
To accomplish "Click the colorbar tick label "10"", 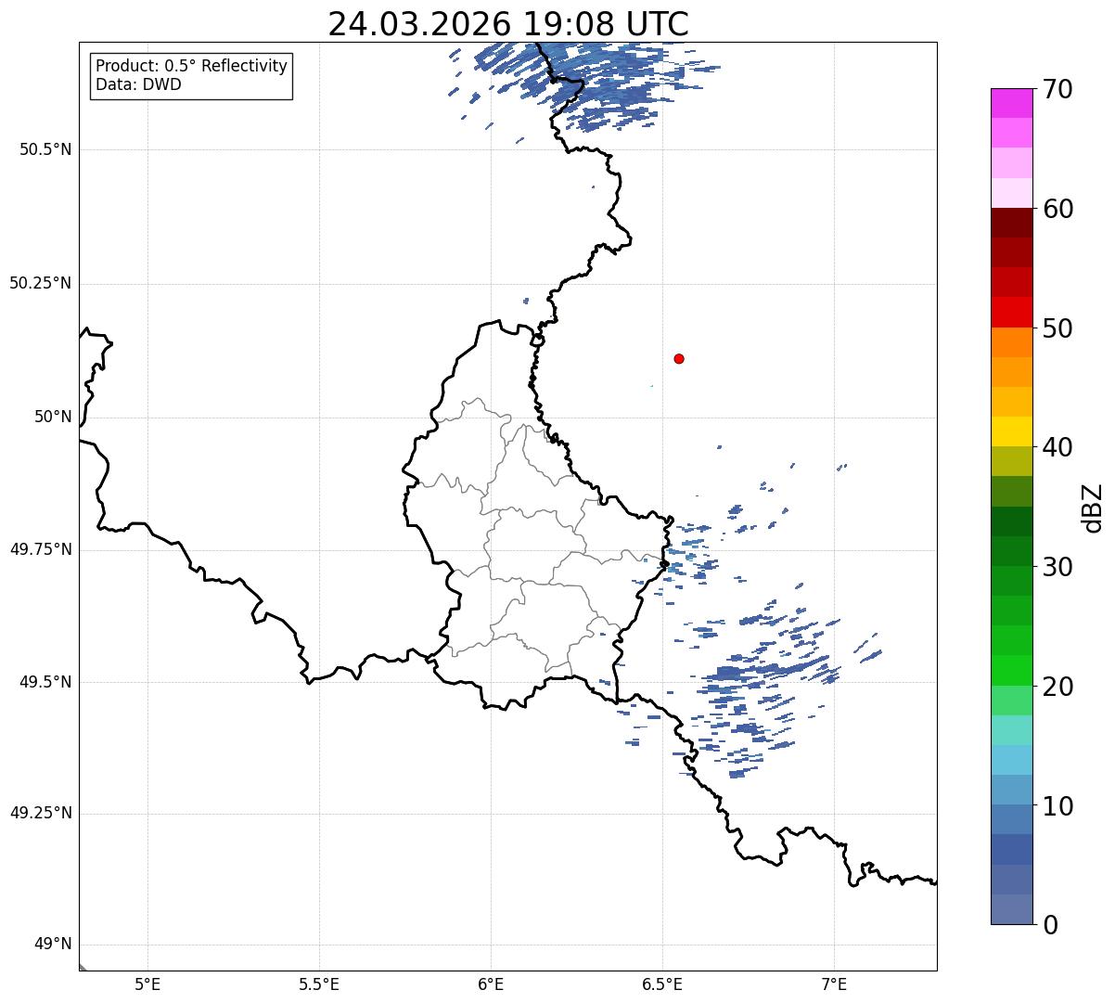I will (x=1057, y=806).
